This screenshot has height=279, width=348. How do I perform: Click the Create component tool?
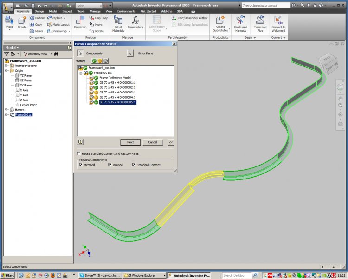(22, 23)
